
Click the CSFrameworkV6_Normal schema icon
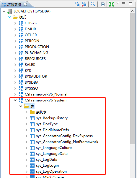(21, 94)
